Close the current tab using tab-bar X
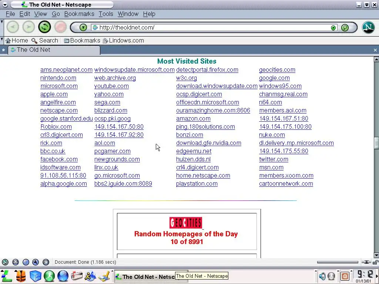This screenshot has height=284, width=379. [x=375, y=50]
